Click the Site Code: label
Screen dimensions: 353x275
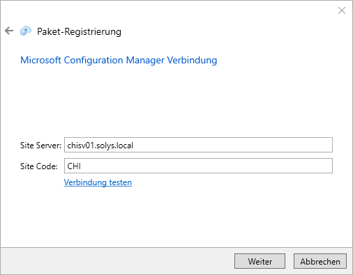click(x=39, y=166)
